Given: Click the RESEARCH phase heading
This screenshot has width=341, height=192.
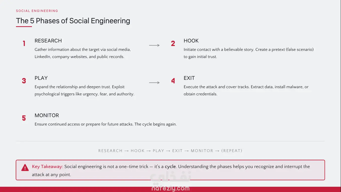Looking at the screenshot, I should (48, 41).
